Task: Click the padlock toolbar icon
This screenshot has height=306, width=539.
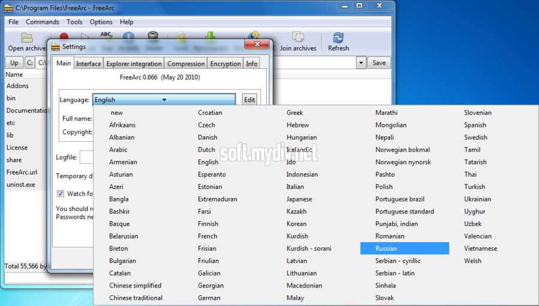Action: [x=181, y=35]
